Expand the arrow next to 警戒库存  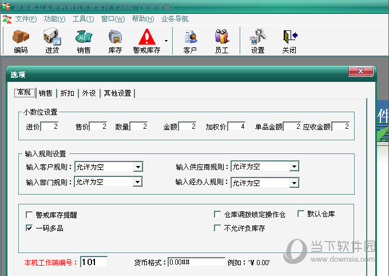pos(166,41)
